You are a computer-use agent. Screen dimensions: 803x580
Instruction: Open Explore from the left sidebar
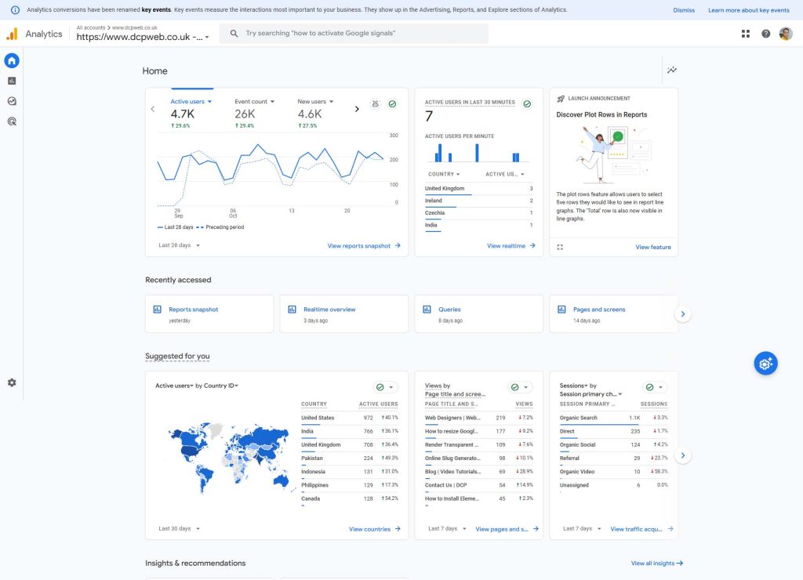click(11, 100)
